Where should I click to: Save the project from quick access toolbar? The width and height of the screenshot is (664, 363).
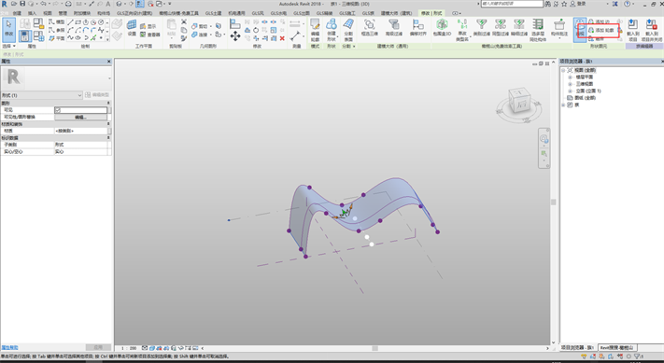(22, 4)
